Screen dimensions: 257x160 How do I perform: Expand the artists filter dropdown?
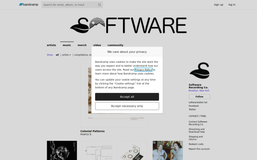coord(66,55)
